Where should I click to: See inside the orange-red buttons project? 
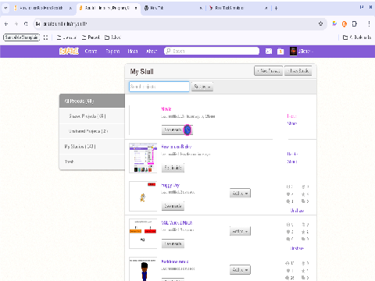(x=173, y=244)
